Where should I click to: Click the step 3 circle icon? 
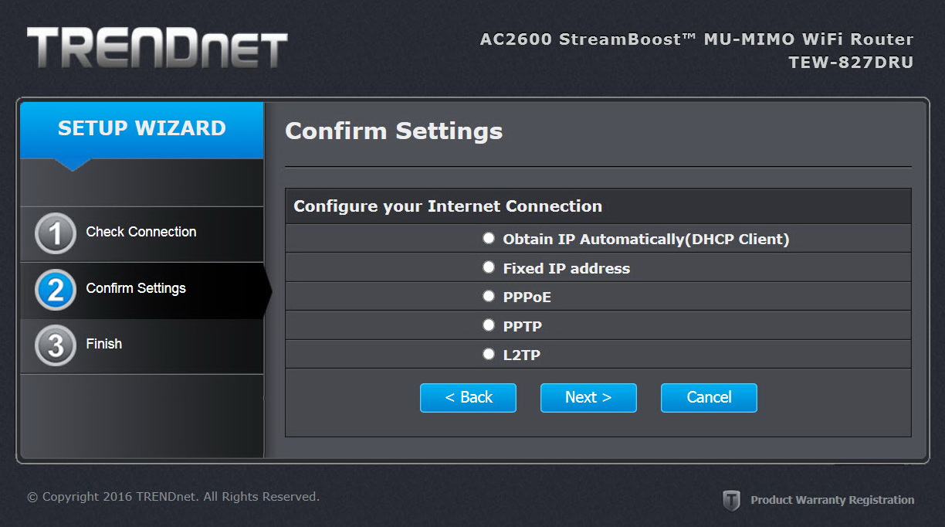click(56, 345)
